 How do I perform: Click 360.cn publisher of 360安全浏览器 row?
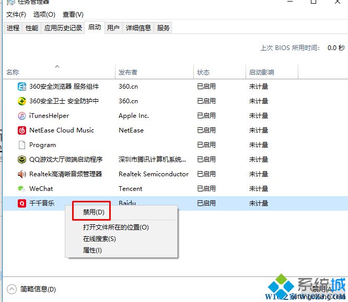pyautogui.click(x=128, y=87)
